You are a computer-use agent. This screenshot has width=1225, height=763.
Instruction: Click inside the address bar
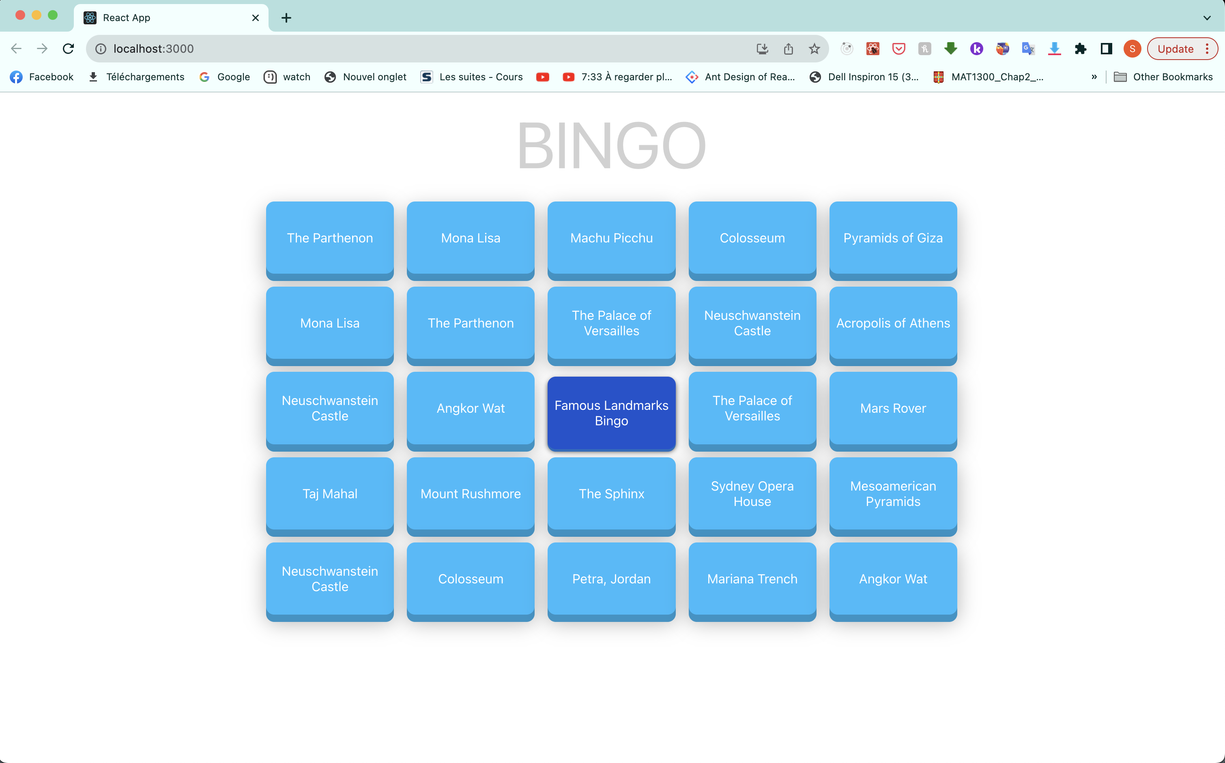coord(353,48)
